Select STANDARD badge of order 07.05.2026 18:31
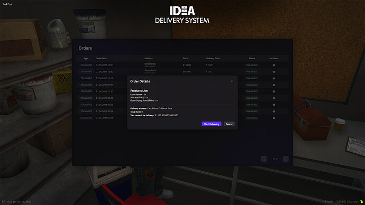The height and width of the screenshot is (205, 365). point(86,65)
